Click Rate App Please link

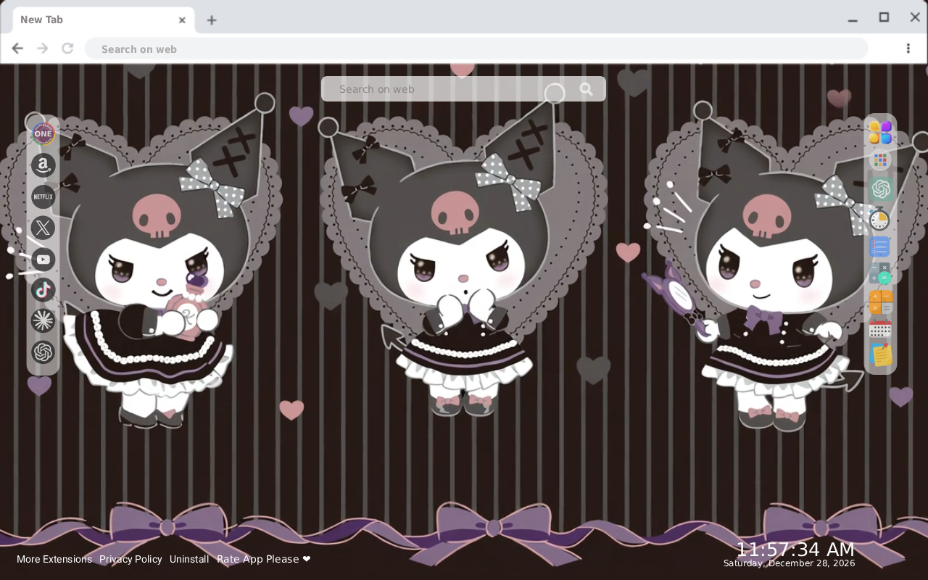264,559
